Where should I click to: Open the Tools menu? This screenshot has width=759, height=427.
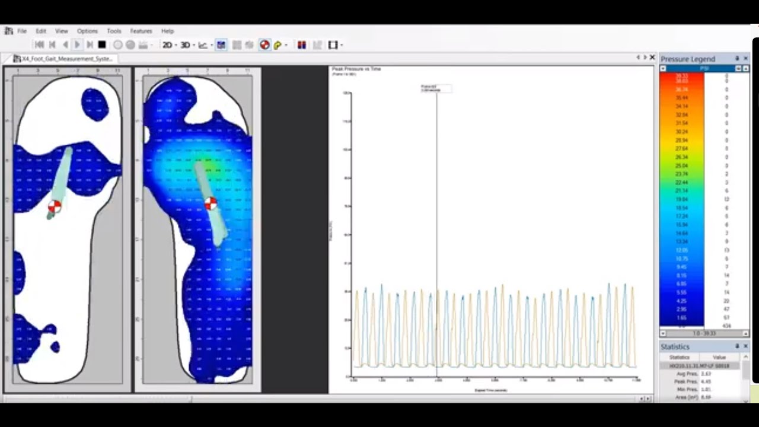point(114,31)
